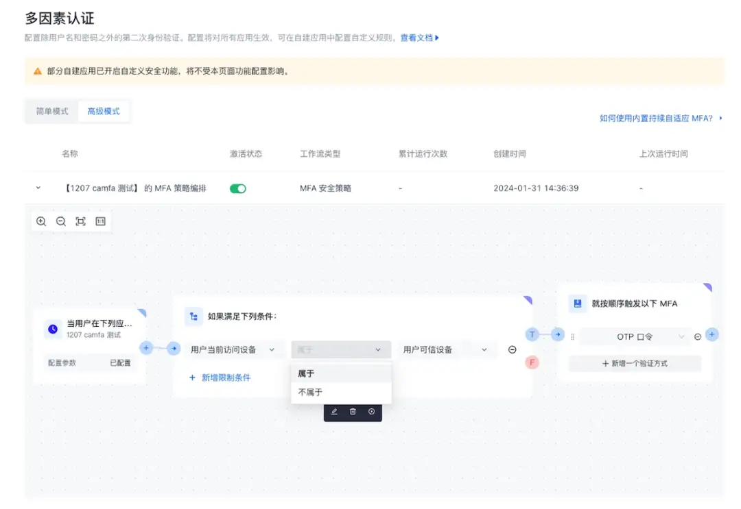Switch to 简单模式 tab
The width and height of the screenshot is (741, 509).
pyautogui.click(x=52, y=112)
